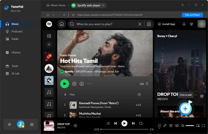Click TunePat floating add-to-list button
This screenshot has height=134, width=208.
(x=185, y=109)
